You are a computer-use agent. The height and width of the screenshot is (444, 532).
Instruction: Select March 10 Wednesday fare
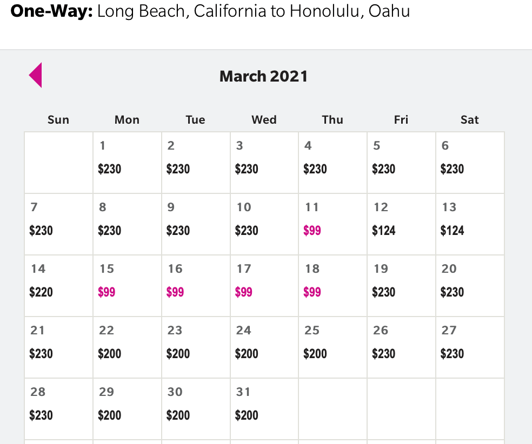point(264,224)
